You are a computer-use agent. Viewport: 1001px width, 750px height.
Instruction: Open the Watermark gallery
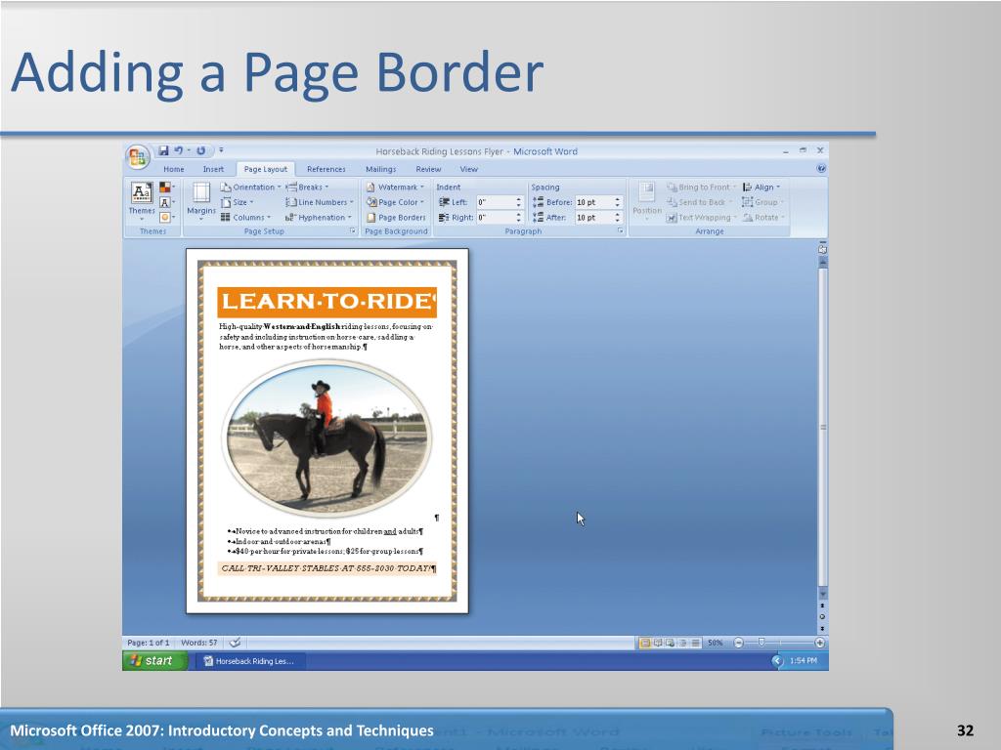[x=396, y=187]
